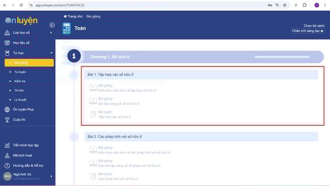Open lesson Bài tập củng cố về số hữu tỉ
Viewport: 330px width, 186px height.
coord(119,104)
